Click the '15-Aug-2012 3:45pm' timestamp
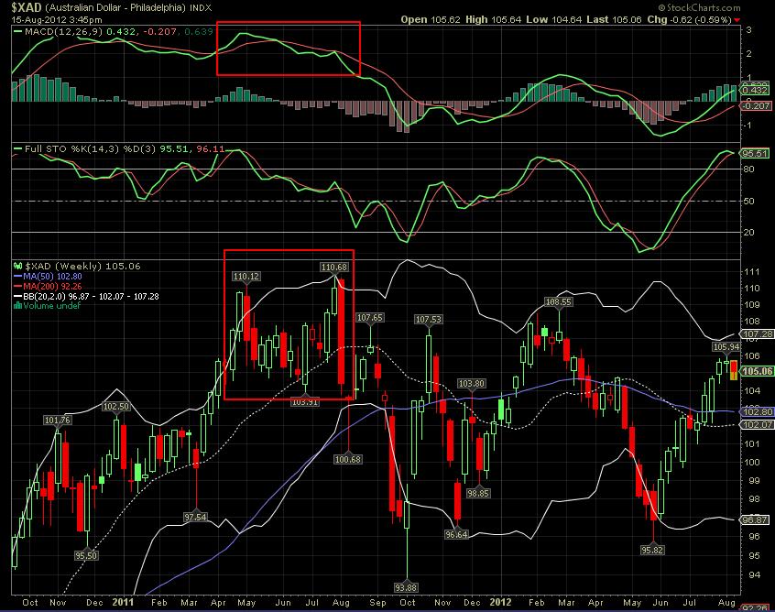The height and width of the screenshot is (612, 775). 57,20
